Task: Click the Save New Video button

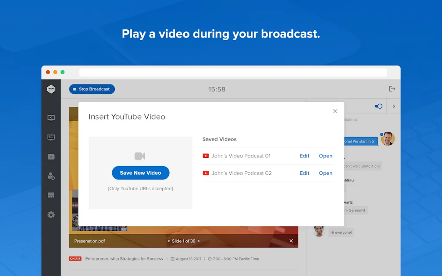Action: pos(140,172)
